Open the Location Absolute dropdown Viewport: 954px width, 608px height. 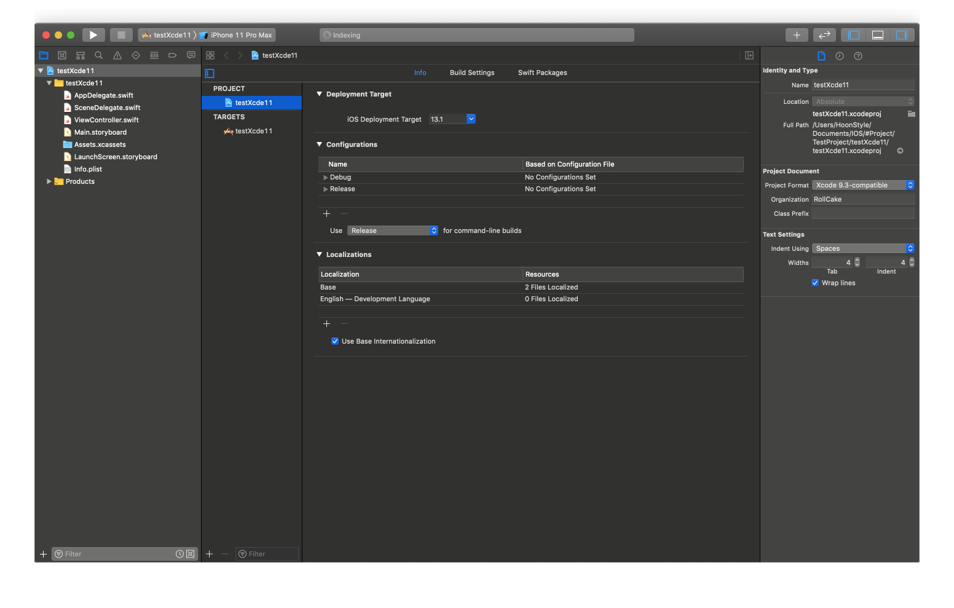tap(864, 101)
